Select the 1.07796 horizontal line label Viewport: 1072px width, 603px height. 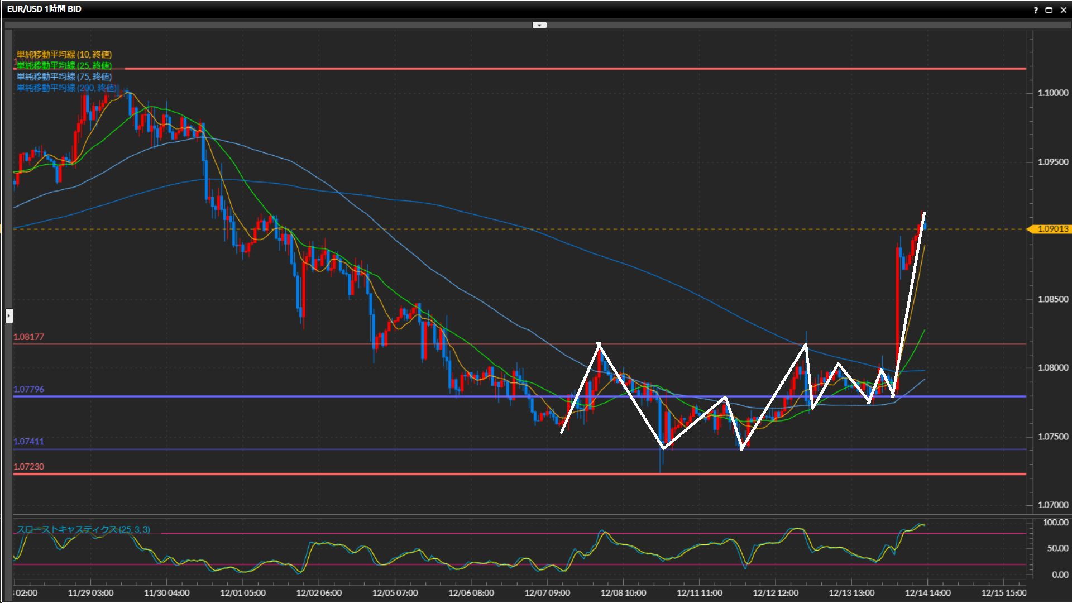pyautogui.click(x=28, y=389)
